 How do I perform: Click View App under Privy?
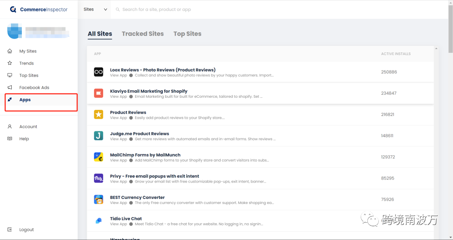(118, 182)
